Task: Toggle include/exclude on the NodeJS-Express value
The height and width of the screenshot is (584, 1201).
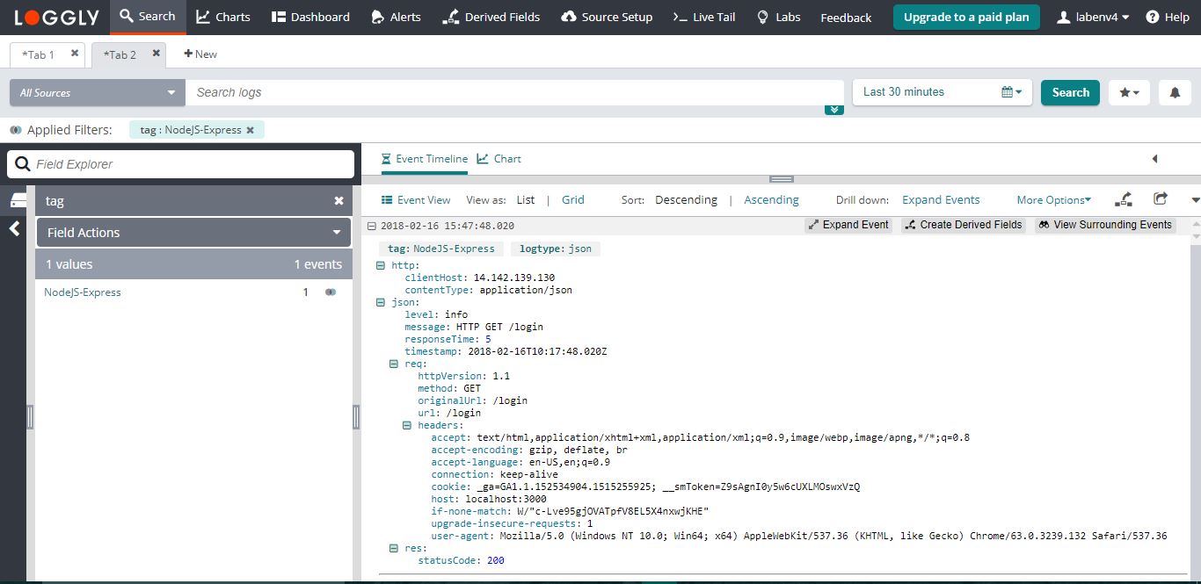Action: pos(331,292)
